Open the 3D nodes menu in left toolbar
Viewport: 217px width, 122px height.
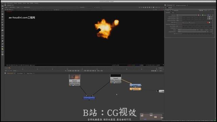point(2,30)
